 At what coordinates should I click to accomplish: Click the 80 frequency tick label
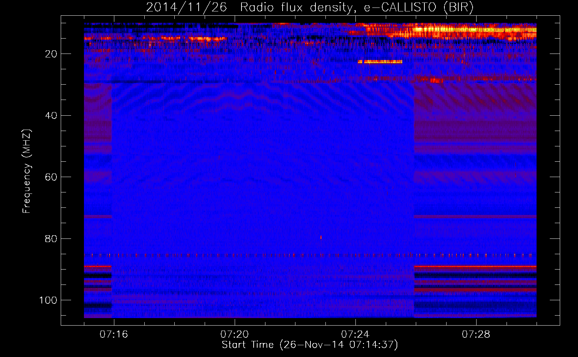[x=51, y=239]
